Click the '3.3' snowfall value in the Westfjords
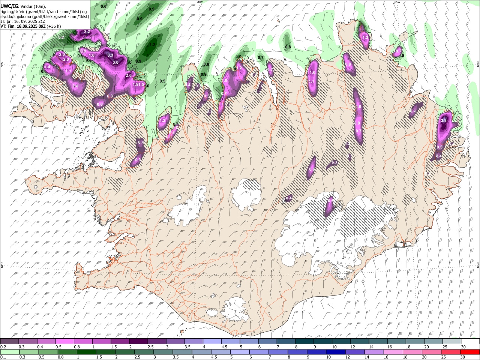 pos(110,55)
